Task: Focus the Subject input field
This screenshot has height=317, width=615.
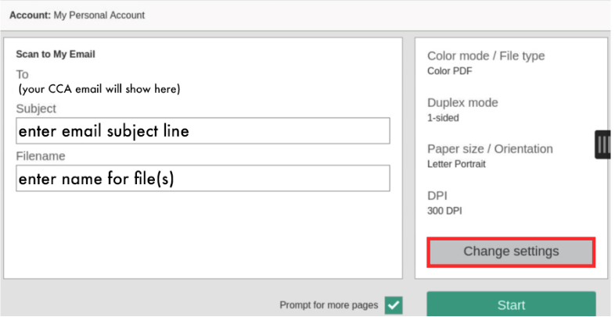Action: (203, 130)
